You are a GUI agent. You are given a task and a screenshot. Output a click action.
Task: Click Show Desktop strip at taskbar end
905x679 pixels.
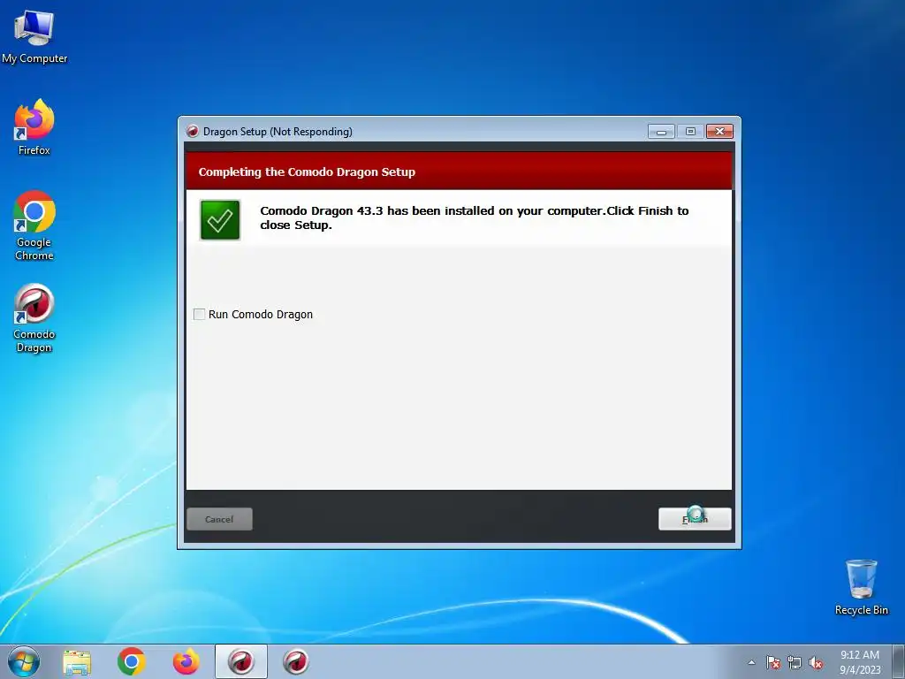[x=899, y=661]
